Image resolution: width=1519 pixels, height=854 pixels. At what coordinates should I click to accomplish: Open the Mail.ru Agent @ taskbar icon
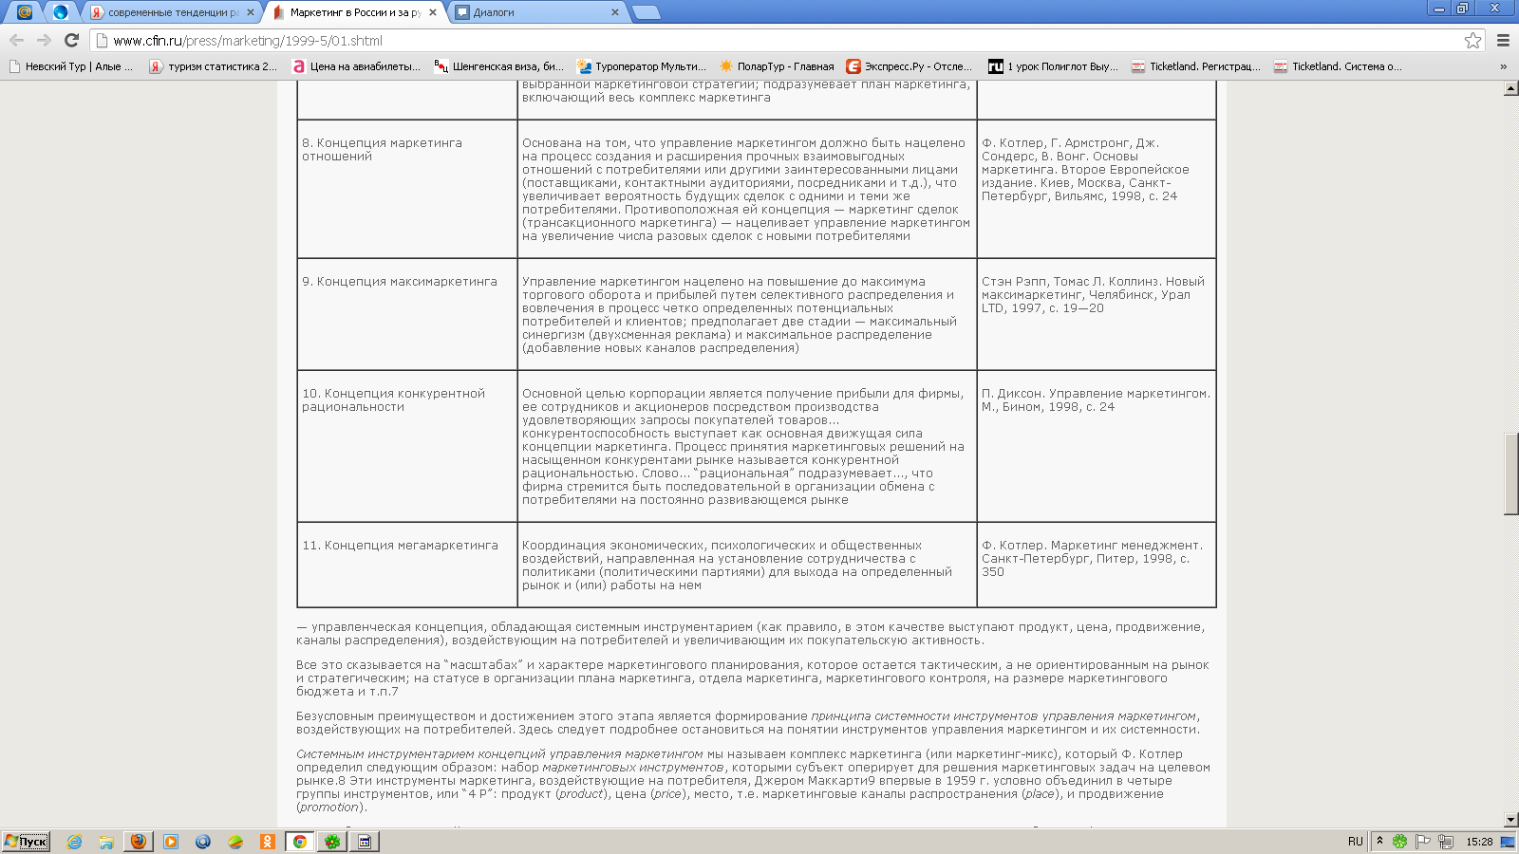coord(203,842)
